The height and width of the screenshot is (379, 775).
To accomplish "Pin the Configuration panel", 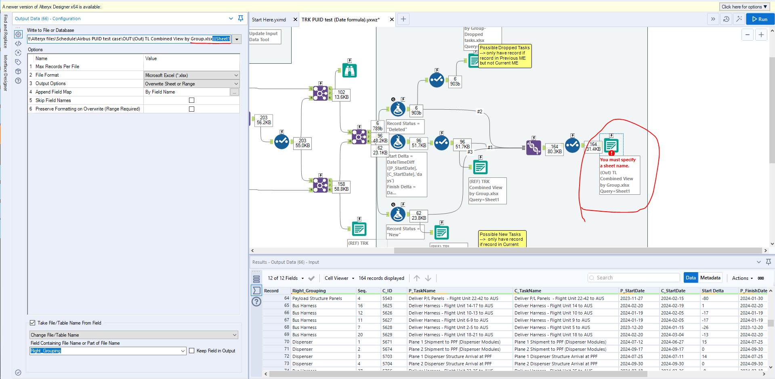I will 241,19.
